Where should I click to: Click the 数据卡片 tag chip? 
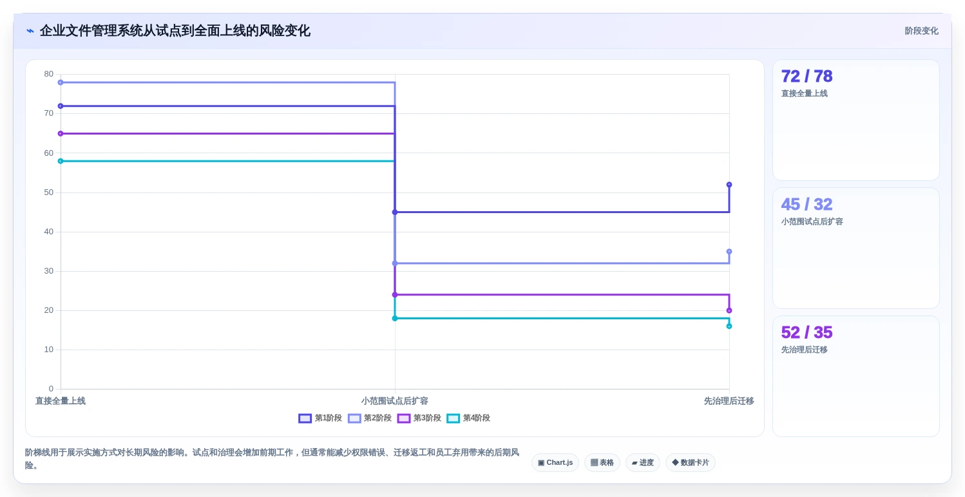click(691, 463)
